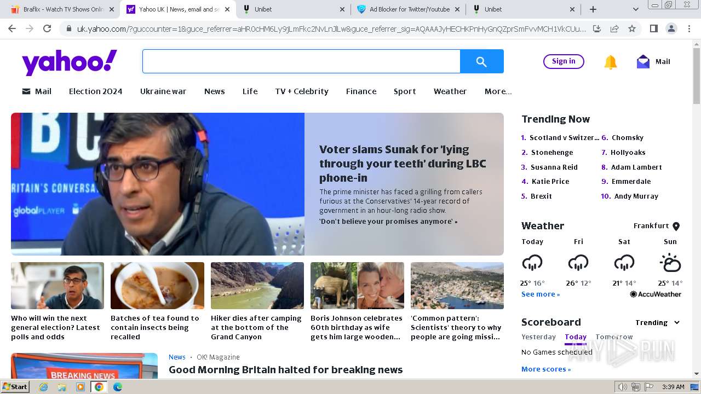Open the media player taskbar icon
The height and width of the screenshot is (394, 701).
coord(81,387)
